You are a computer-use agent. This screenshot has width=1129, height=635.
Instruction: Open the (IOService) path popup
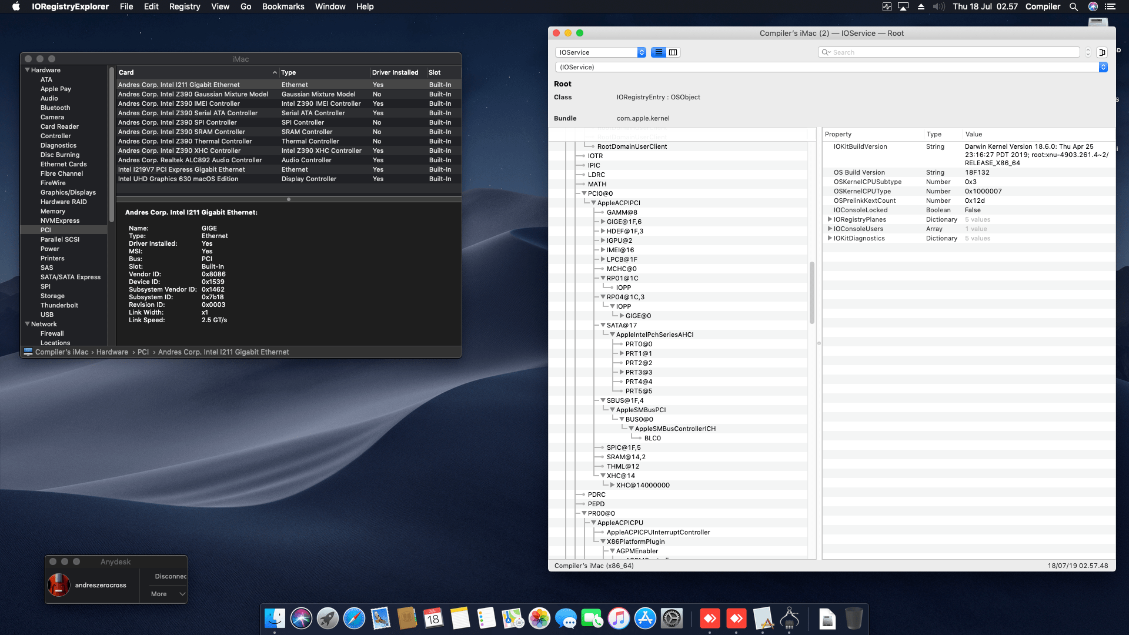(830, 67)
